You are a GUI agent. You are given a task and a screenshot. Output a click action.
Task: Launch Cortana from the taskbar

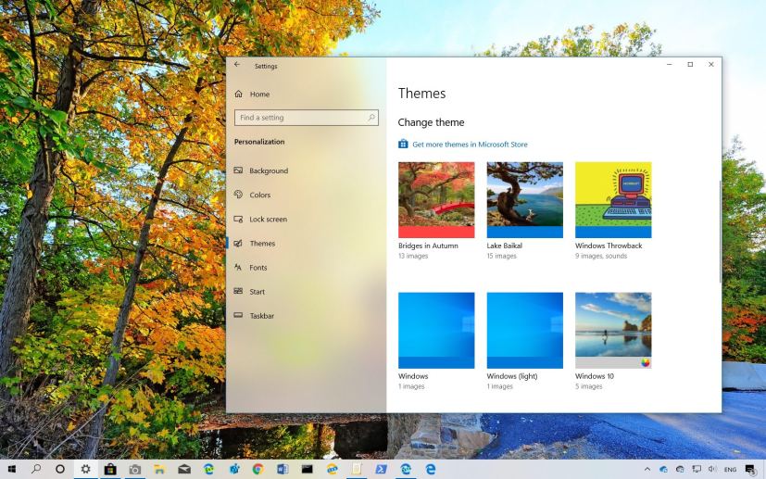60,469
